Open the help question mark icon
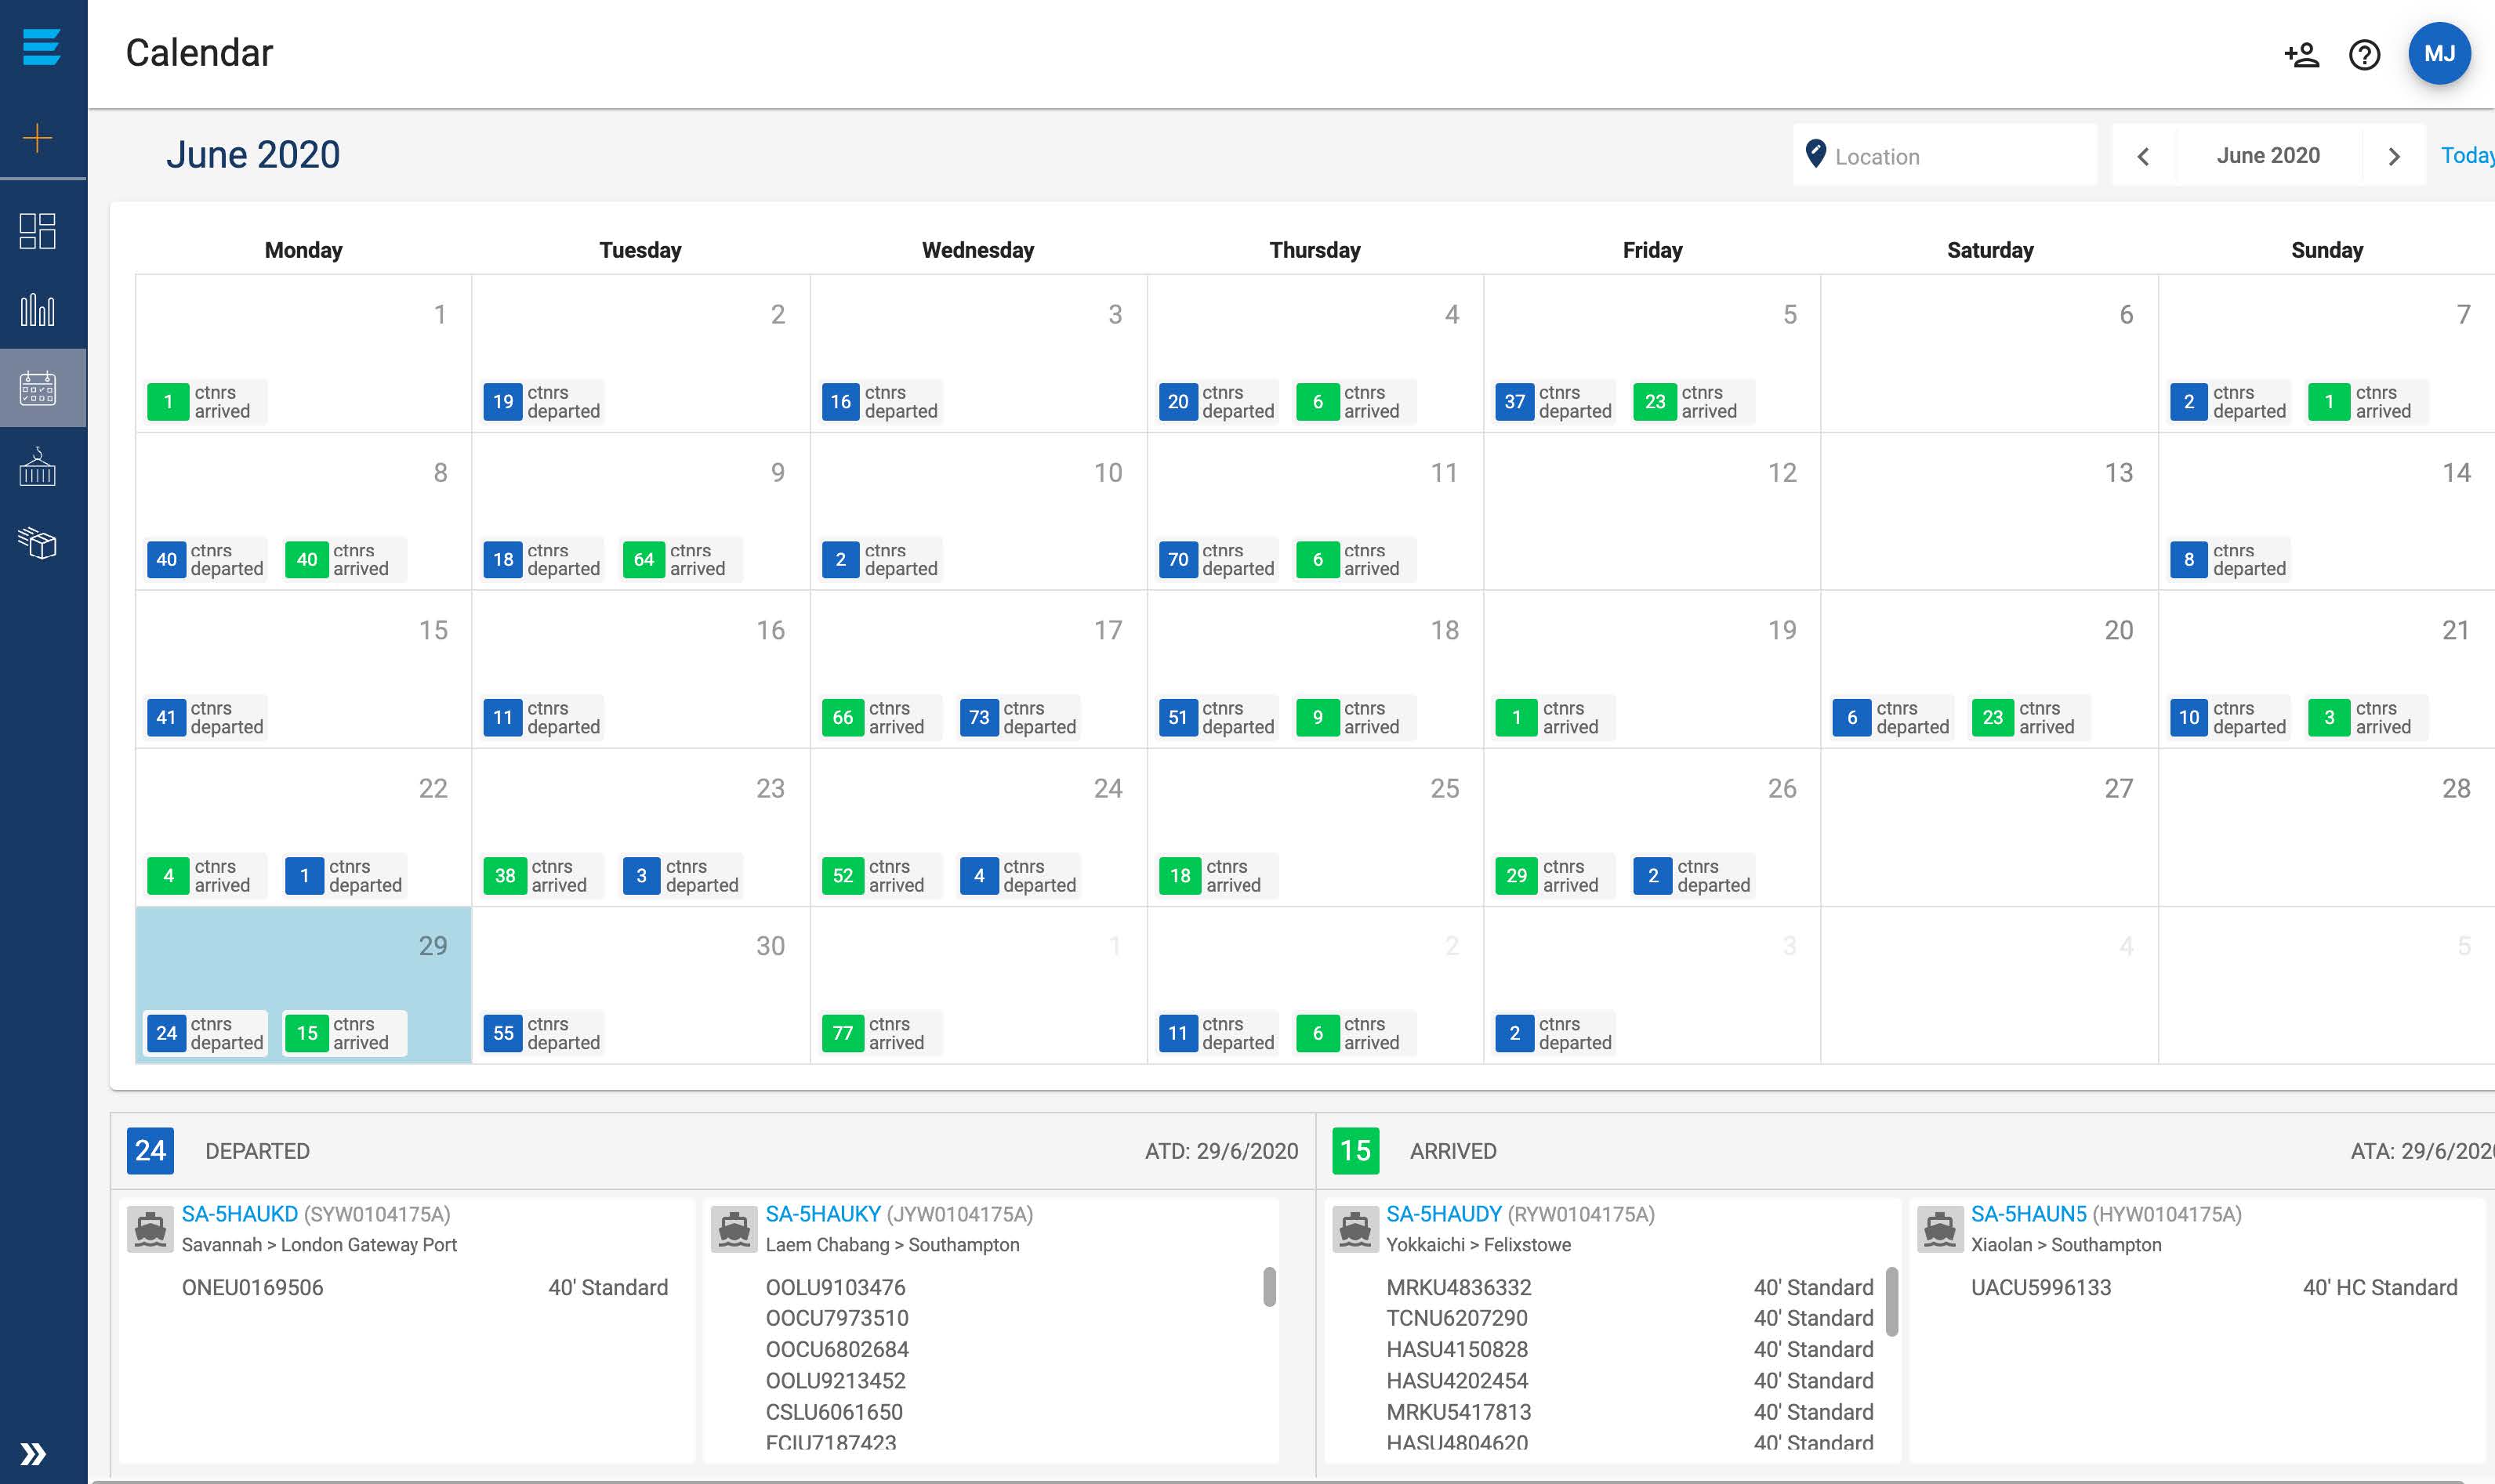Image resolution: width=2495 pixels, height=1484 pixels. (2364, 54)
